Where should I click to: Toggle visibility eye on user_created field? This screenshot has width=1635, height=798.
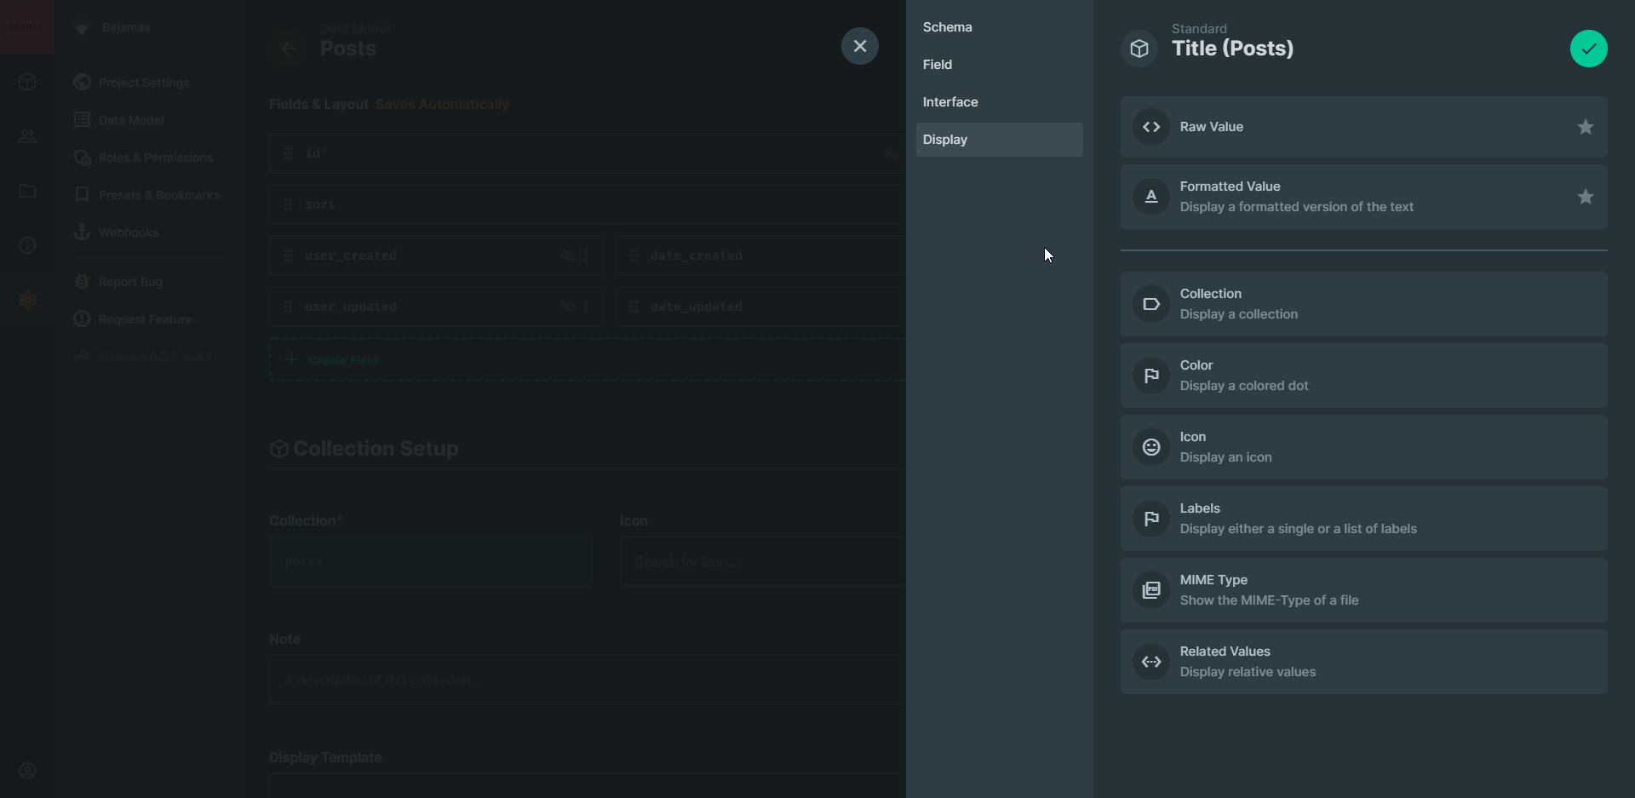[568, 255]
